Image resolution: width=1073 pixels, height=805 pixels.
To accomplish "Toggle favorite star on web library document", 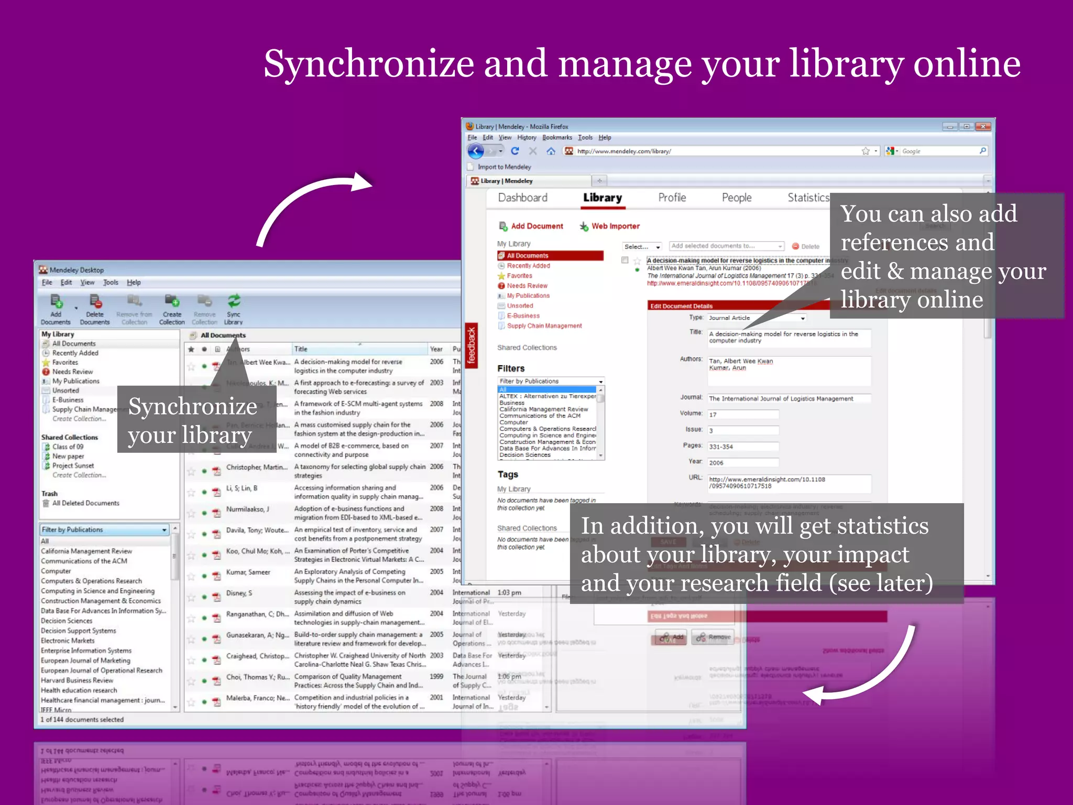I will click(x=637, y=260).
